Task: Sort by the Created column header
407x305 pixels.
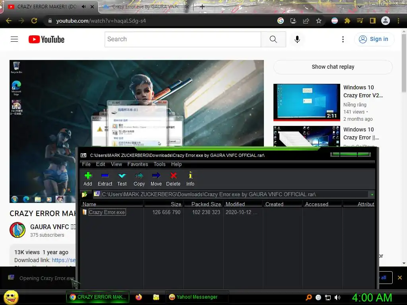Action: [283, 204]
